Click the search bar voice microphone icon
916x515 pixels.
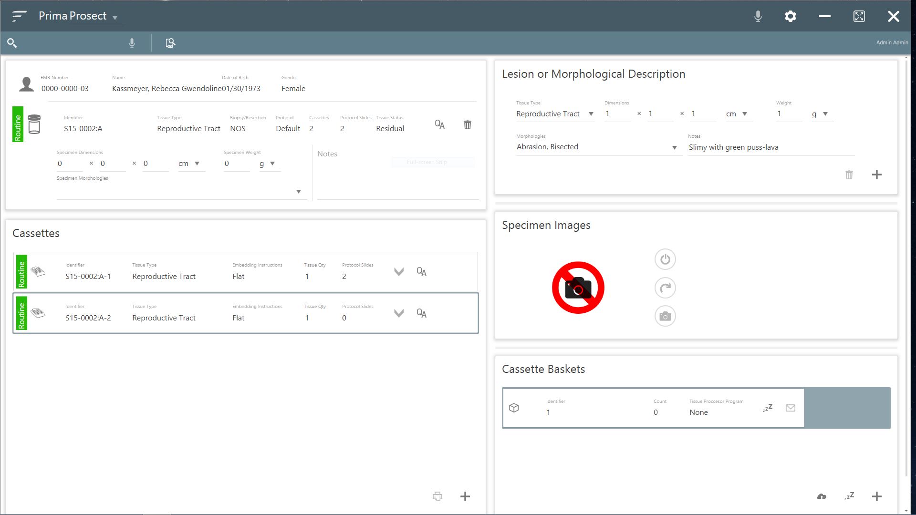132,43
